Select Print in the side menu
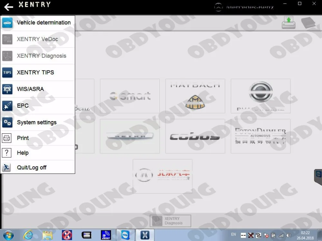The image size is (322, 241). tap(38, 138)
